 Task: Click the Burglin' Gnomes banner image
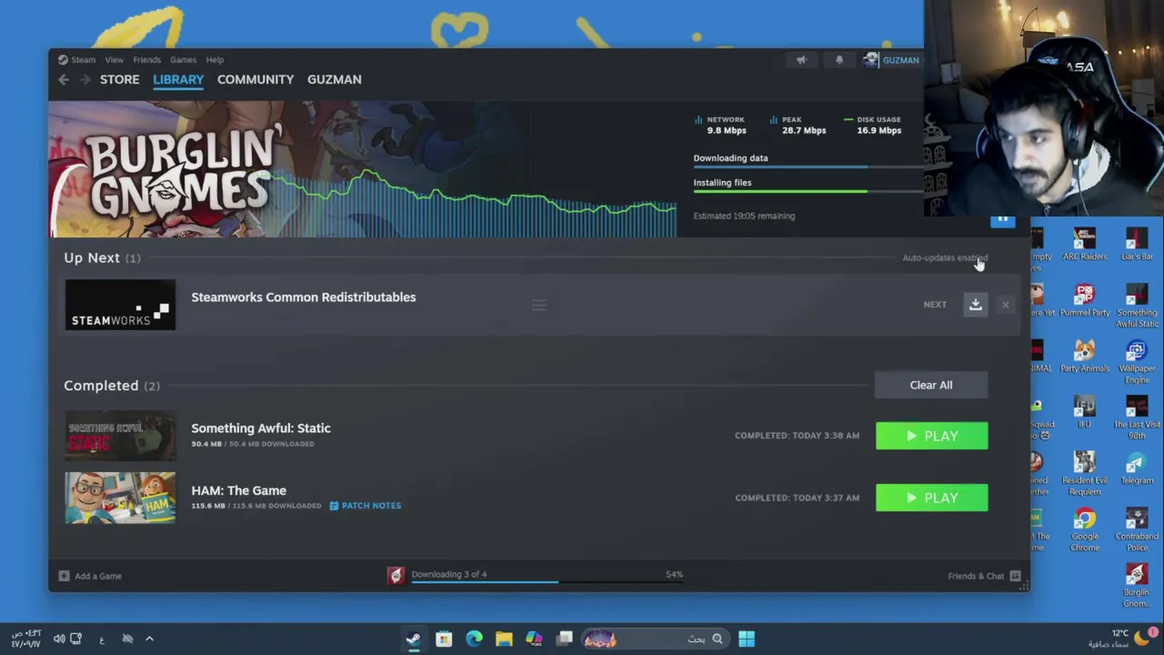(362, 169)
